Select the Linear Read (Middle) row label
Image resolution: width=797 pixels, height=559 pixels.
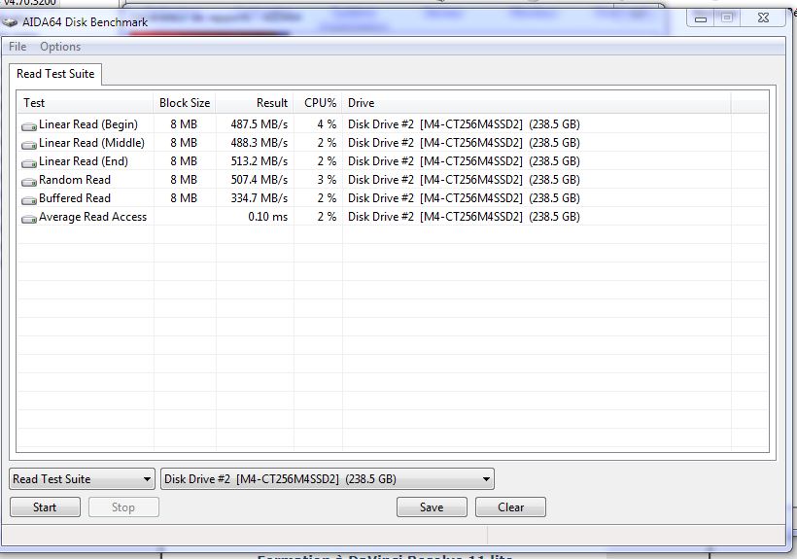click(x=91, y=143)
